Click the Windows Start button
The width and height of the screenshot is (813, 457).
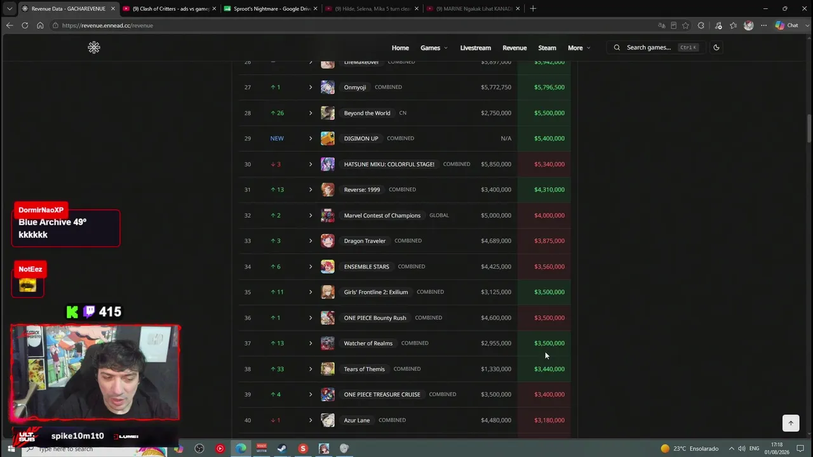pos(11,449)
